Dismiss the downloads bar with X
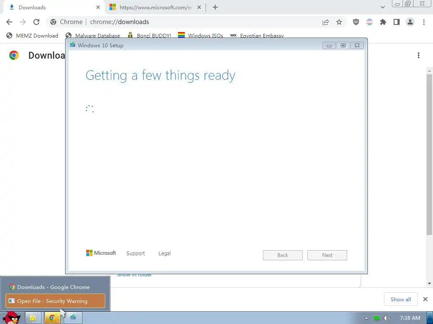 pyautogui.click(x=425, y=299)
